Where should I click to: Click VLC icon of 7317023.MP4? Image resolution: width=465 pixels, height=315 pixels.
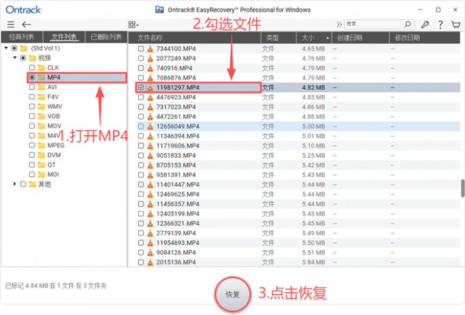(x=150, y=107)
